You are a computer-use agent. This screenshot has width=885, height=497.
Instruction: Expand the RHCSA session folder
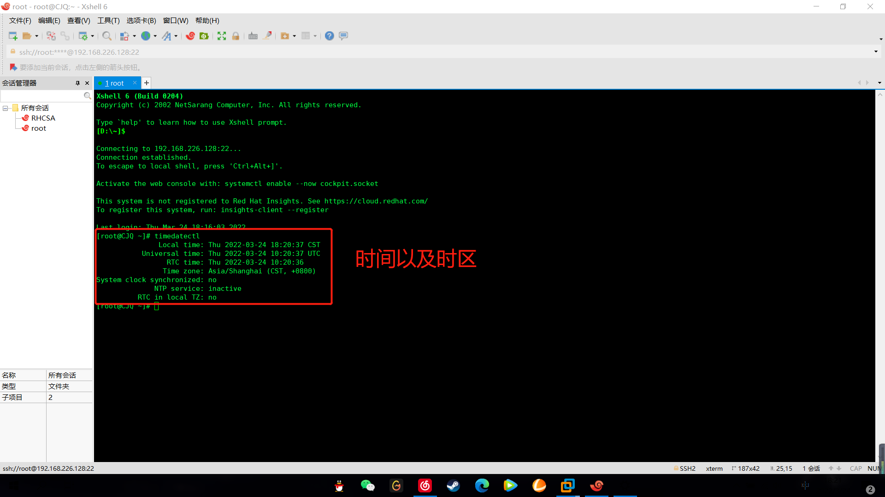coord(43,118)
